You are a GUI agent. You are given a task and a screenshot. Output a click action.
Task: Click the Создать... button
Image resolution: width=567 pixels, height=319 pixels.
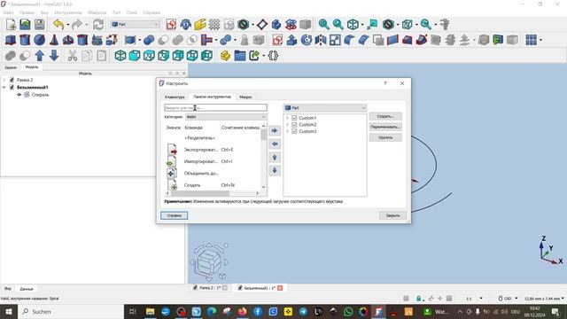[x=385, y=116]
